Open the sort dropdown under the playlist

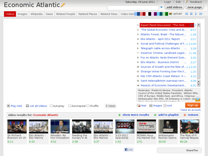pyautogui.click(x=165, y=106)
